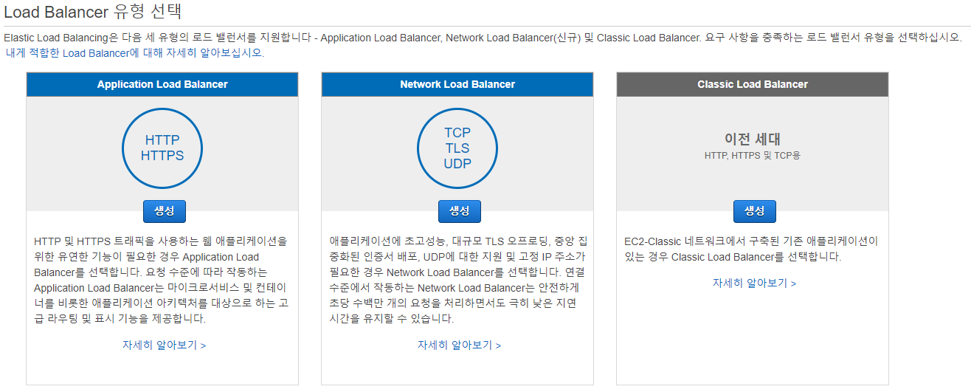Click the Application Load Balancer description paragraph

point(162,280)
